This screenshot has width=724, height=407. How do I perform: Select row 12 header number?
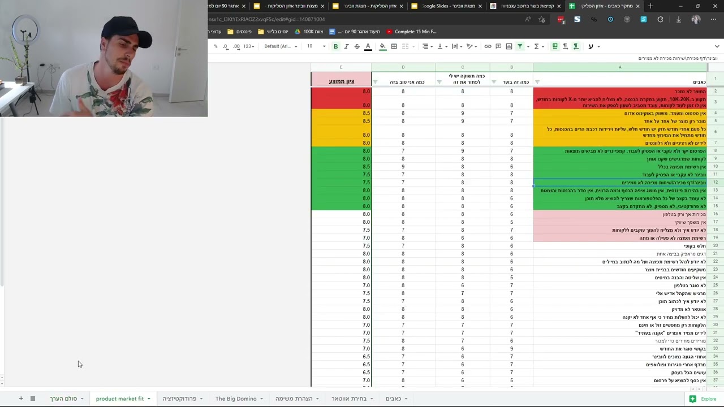(x=716, y=183)
